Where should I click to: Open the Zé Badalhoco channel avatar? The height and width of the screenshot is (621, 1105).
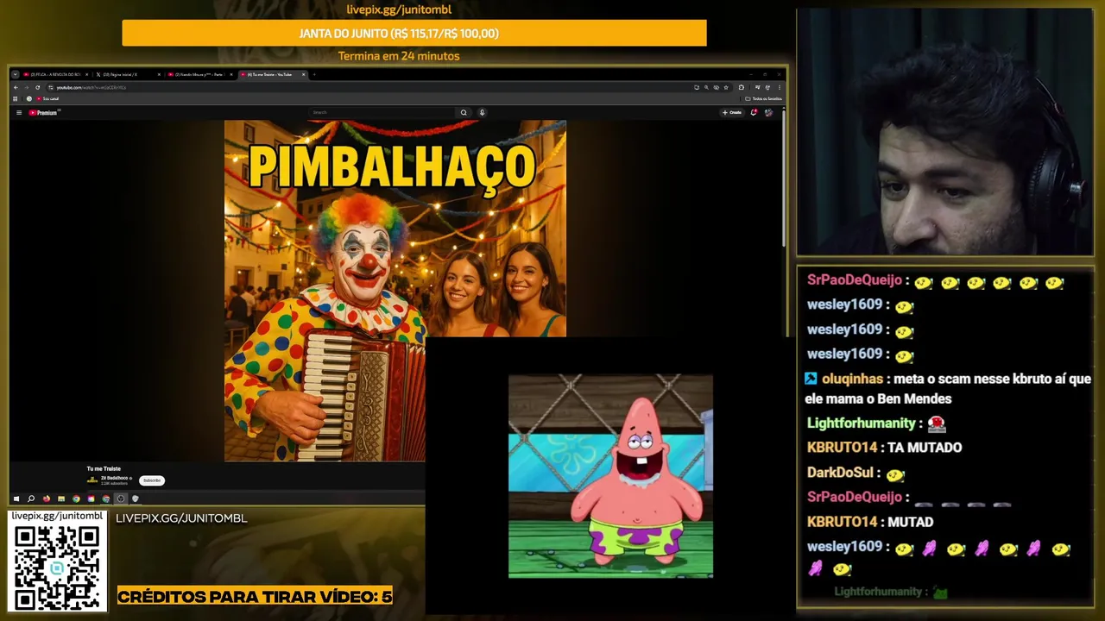pyautogui.click(x=92, y=480)
